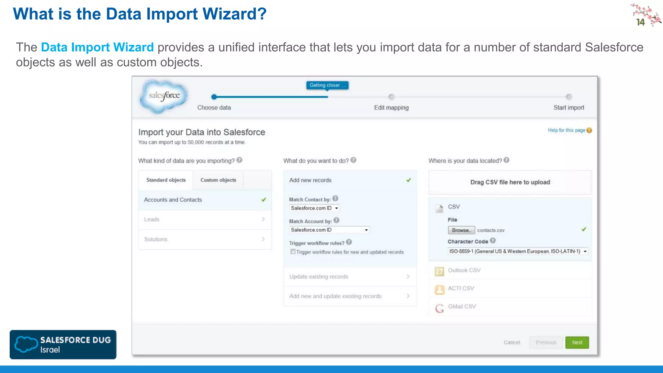Open the Match Account by dropdown

click(x=329, y=230)
